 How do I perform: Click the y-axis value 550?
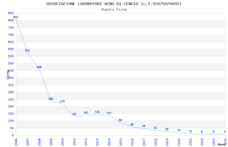tap(11, 56)
